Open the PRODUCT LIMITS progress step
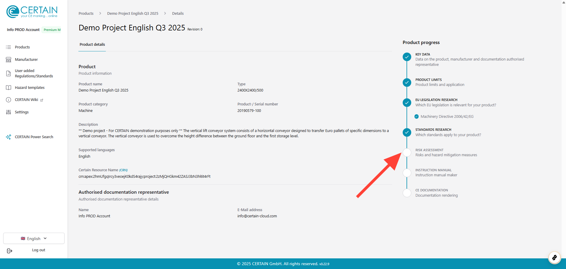Screen dimensions: 566x269 click(429, 80)
